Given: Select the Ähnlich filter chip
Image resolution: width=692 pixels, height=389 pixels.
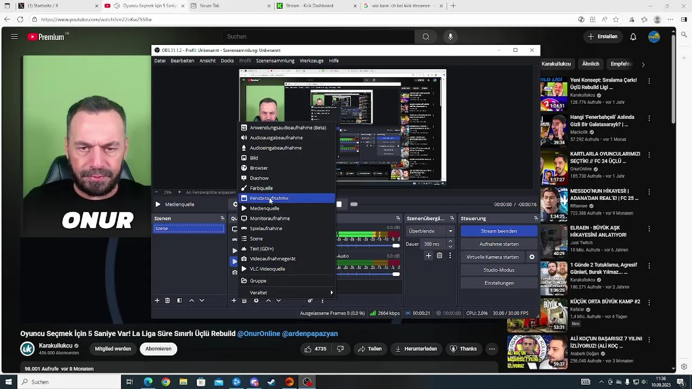Looking at the screenshot, I should tap(590, 64).
